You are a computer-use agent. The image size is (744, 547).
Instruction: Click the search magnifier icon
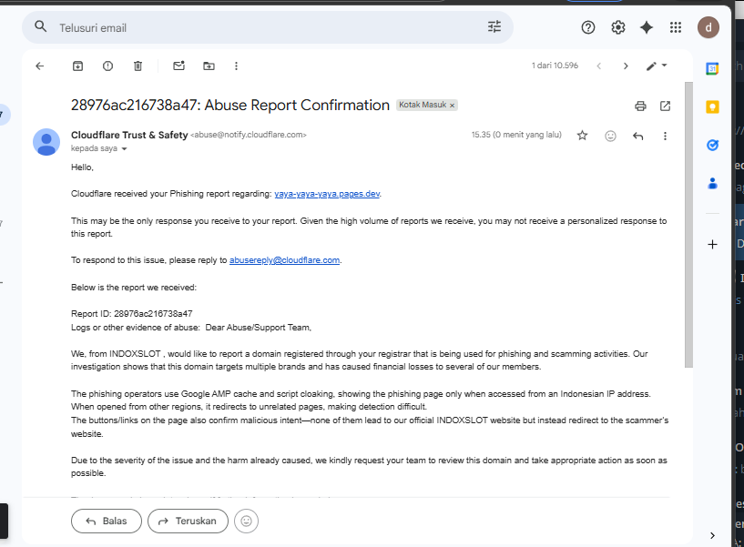(x=41, y=26)
